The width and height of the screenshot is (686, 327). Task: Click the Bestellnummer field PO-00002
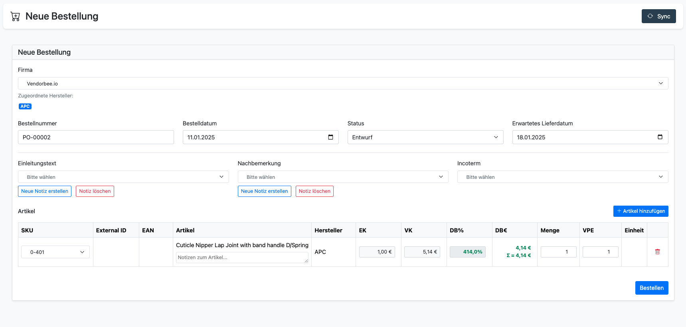[96, 137]
